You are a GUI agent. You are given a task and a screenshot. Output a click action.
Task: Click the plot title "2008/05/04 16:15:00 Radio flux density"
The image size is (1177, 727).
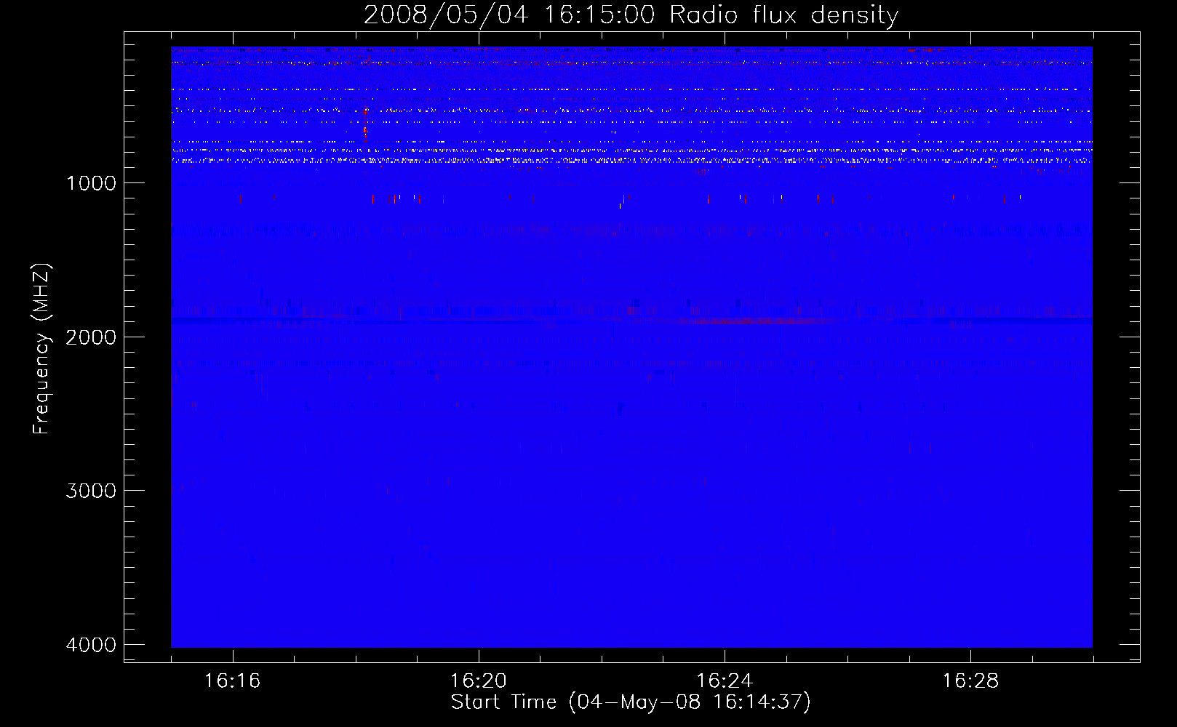pos(631,15)
